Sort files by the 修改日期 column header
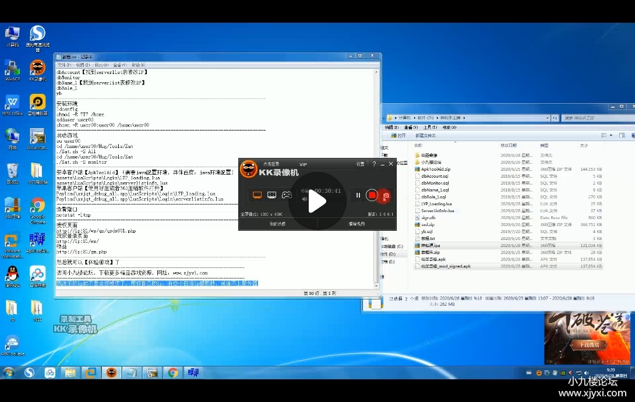The height and width of the screenshot is (402, 635). click(x=508, y=145)
